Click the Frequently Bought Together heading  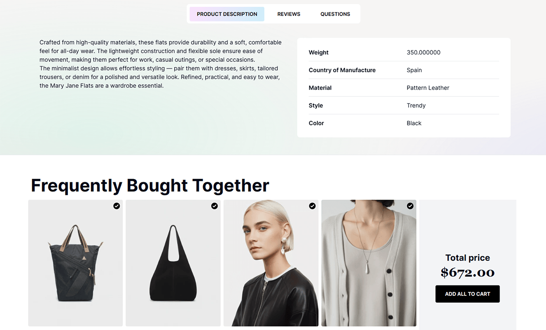(x=150, y=185)
